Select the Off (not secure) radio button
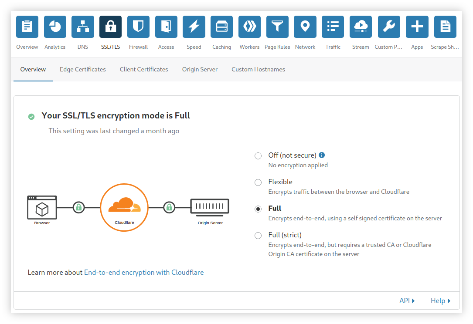 click(x=258, y=156)
